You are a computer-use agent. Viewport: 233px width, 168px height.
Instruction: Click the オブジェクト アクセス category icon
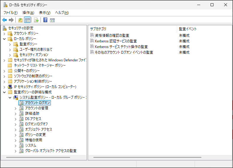21,129
